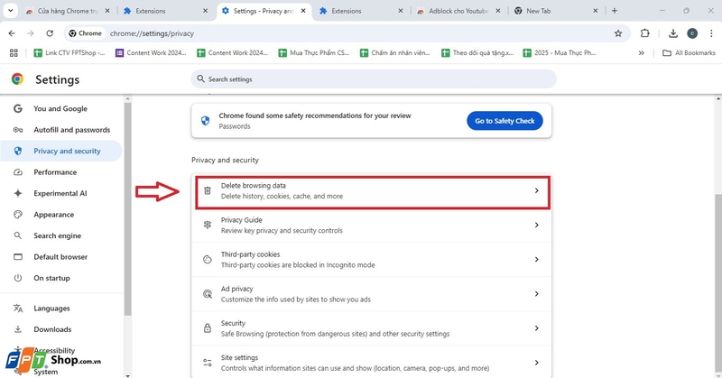Image resolution: width=722 pixels, height=378 pixels.
Task: Open the Extensions puzzle icon
Action: coord(645,33)
